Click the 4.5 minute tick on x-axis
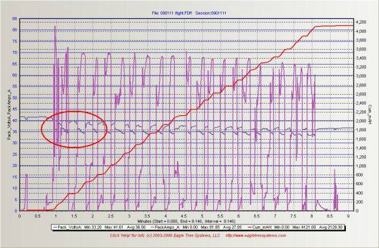Screen dimensions: 379x248 185,215
